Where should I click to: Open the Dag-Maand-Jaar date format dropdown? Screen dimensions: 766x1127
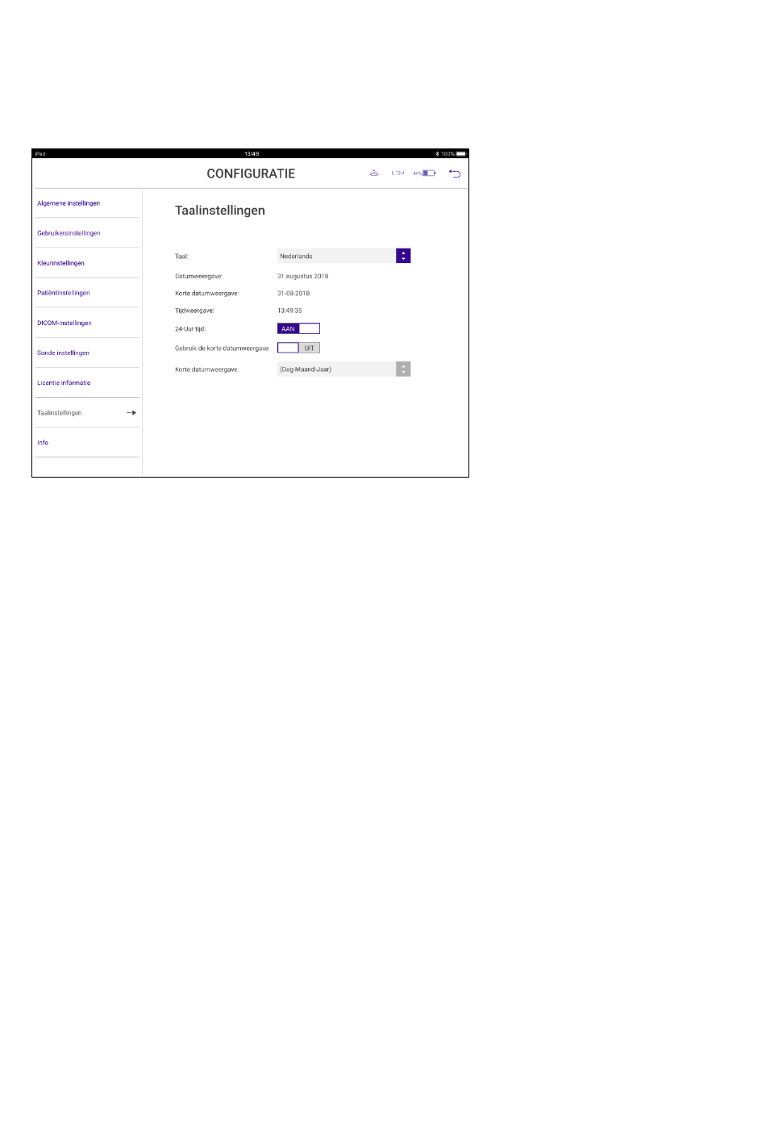(x=343, y=369)
